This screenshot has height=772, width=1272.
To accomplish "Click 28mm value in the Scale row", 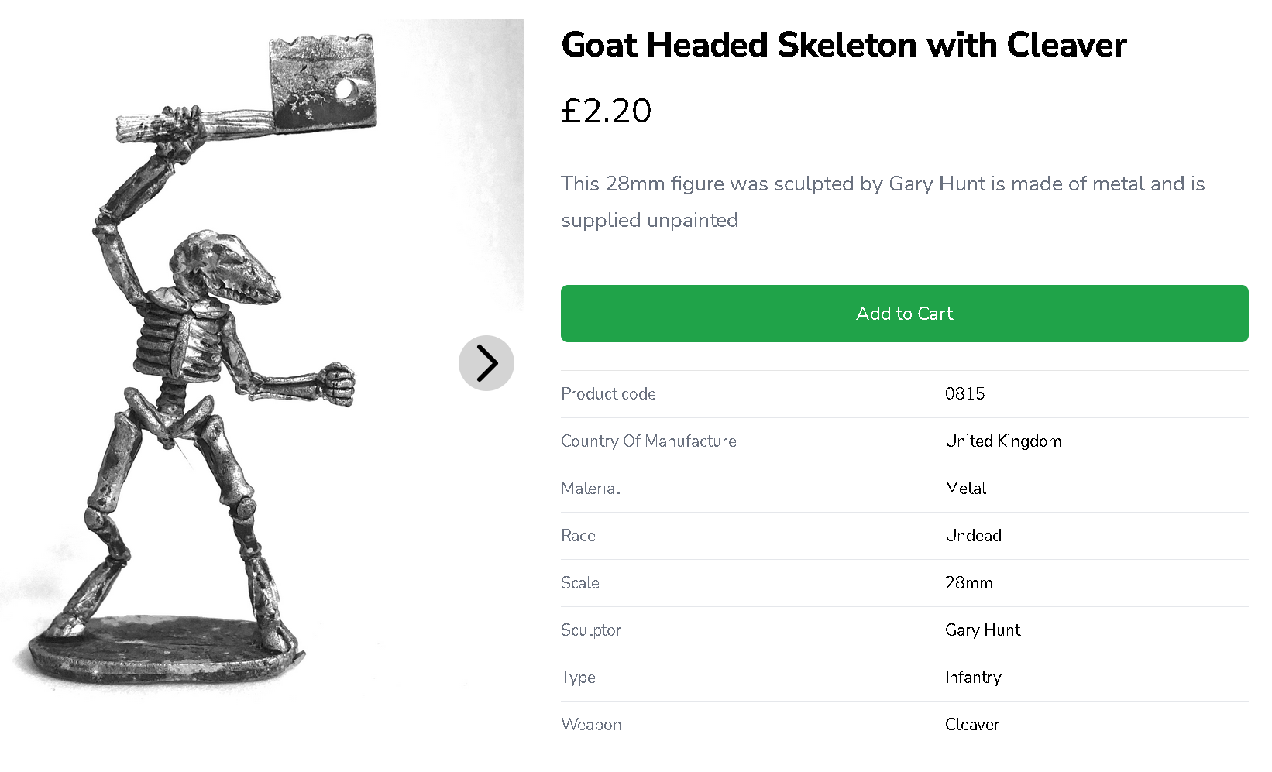I will pyautogui.click(x=968, y=583).
